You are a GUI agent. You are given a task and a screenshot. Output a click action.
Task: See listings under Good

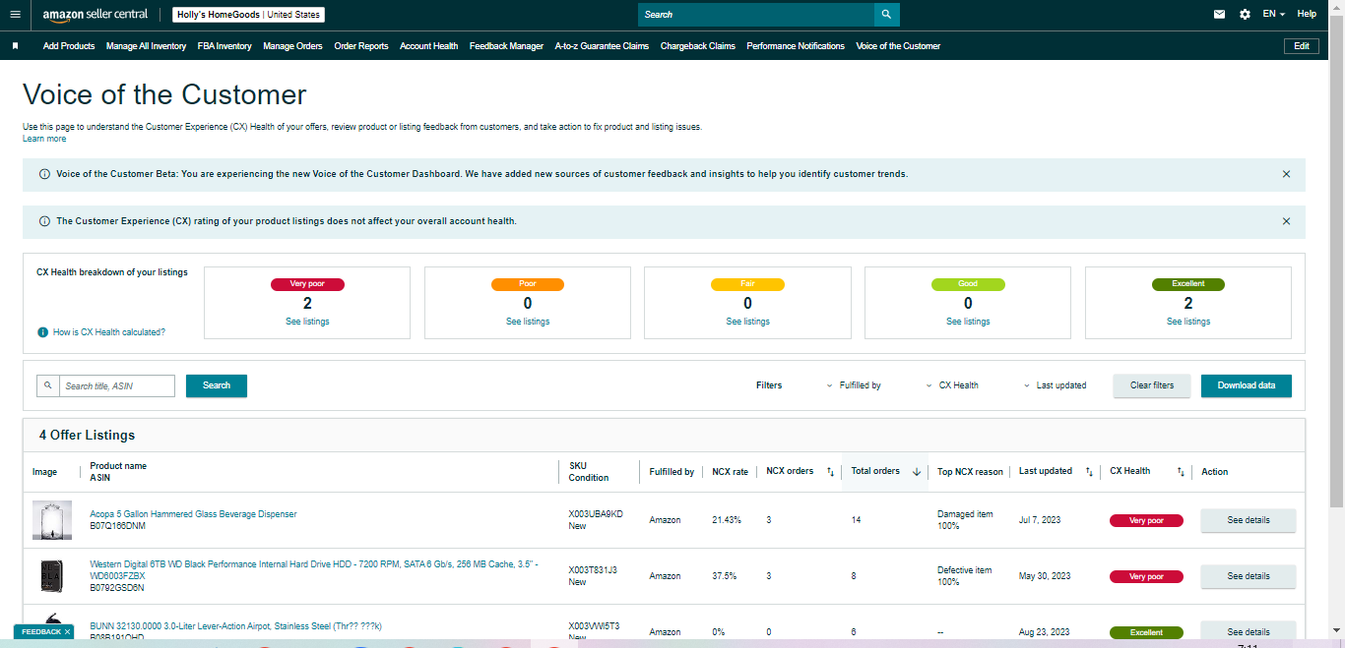tap(968, 322)
